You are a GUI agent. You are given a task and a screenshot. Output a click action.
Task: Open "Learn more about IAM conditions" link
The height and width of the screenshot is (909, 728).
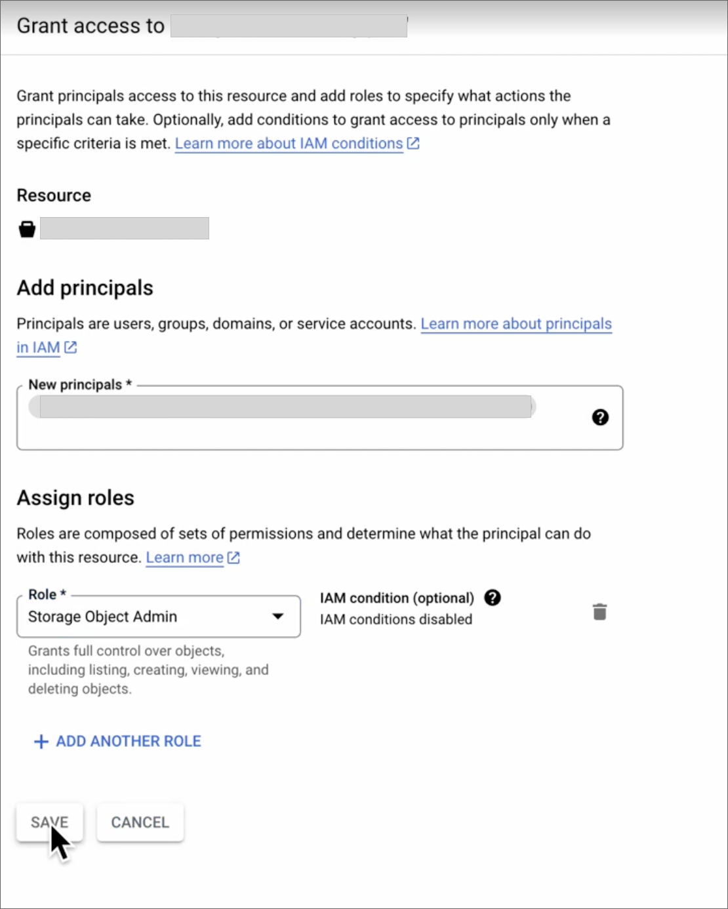tap(289, 143)
